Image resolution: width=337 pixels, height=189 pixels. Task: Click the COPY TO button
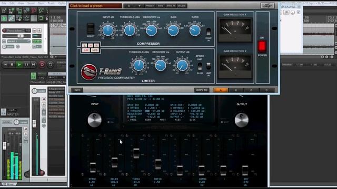(x=202, y=90)
